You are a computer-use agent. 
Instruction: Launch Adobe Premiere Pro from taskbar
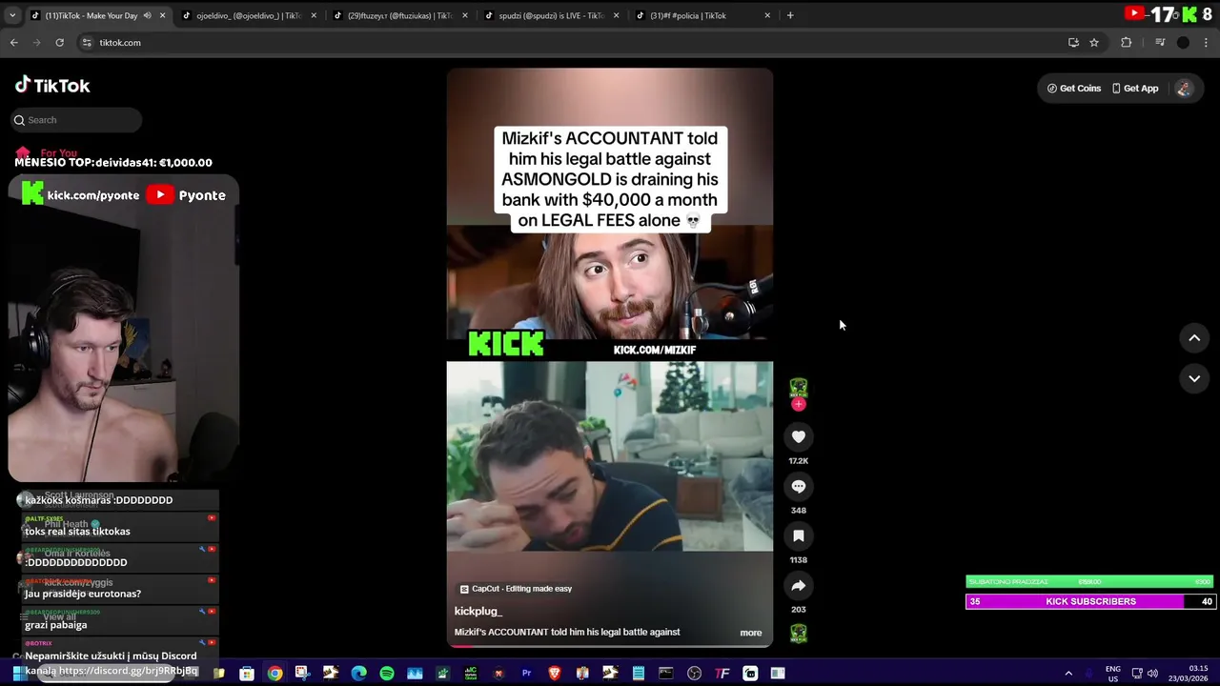pyautogui.click(x=526, y=674)
